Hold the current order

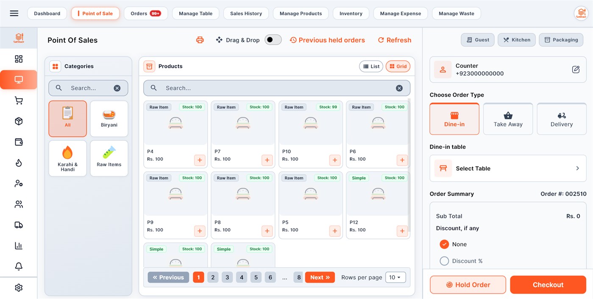point(468,285)
